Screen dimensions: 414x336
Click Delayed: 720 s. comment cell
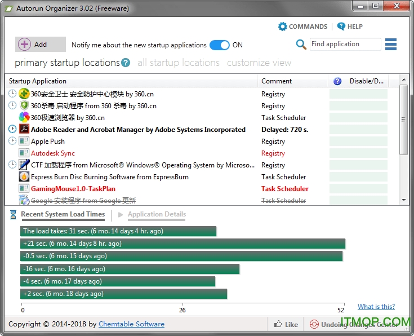[x=284, y=130]
